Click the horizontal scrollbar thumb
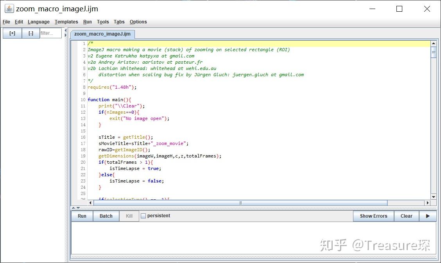 [240, 202]
